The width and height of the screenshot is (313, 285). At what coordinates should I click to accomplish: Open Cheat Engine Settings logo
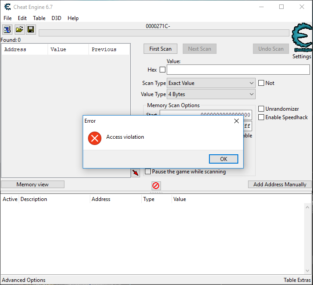tap(302, 37)
